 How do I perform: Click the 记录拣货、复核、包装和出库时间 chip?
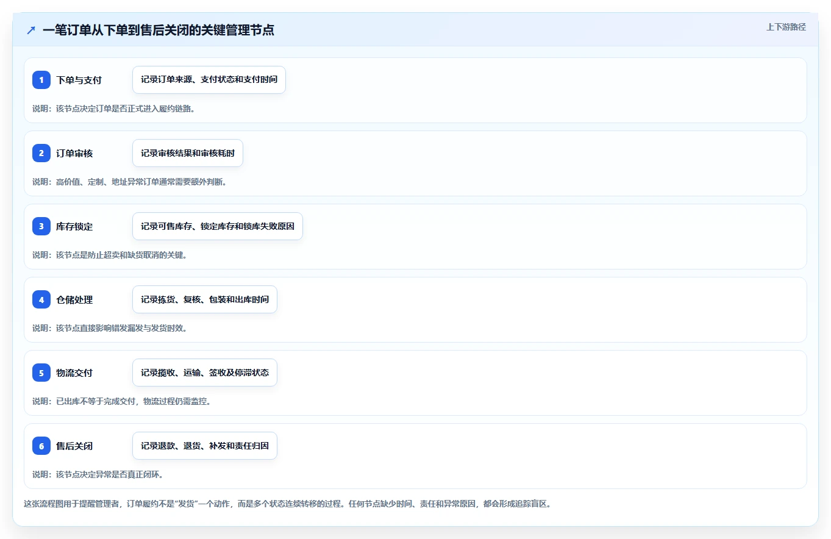(x=205, y=299)
